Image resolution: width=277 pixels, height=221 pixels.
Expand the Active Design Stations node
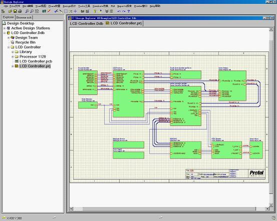tap(5, 28)
